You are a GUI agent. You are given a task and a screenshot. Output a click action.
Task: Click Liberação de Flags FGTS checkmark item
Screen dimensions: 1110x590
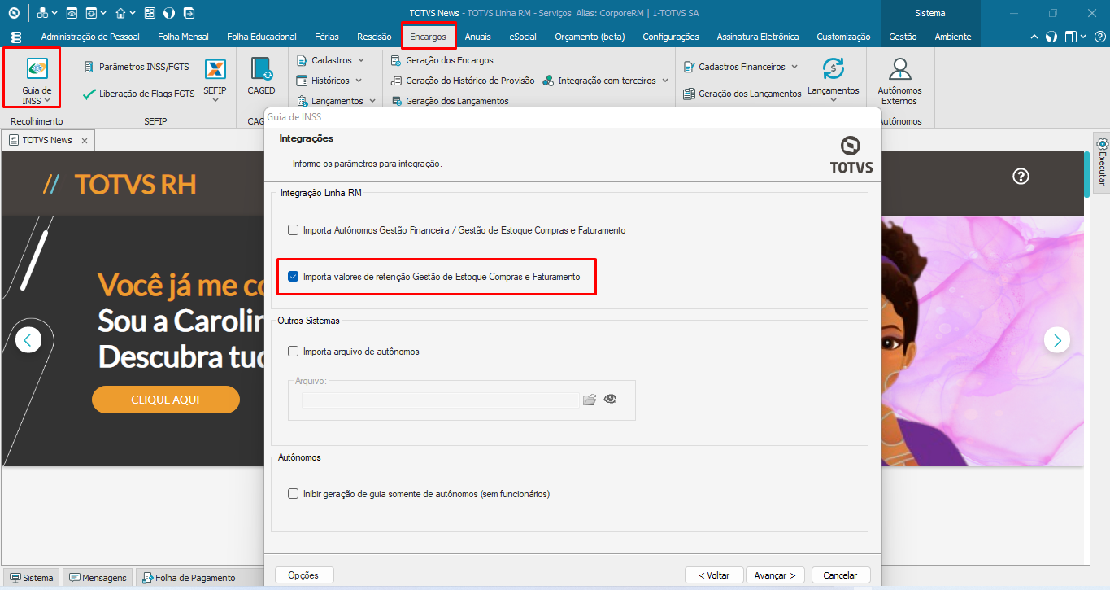pos(139,94)
